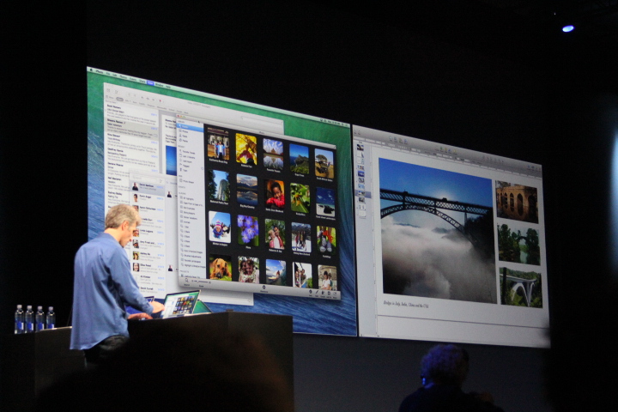Select the large bridge photo in Pages
Viewport: 618px width, 412px height.
tap(438, 231)
